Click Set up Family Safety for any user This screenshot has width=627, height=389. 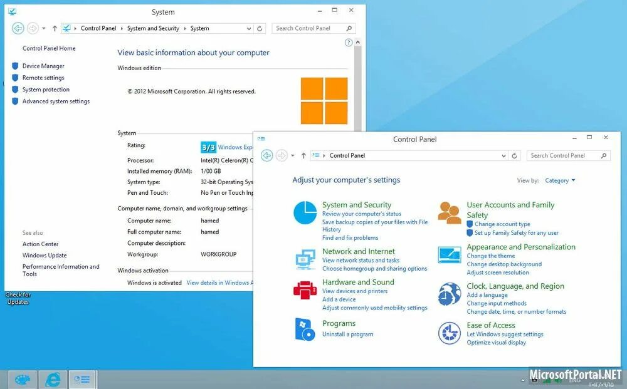tap(516, 233)
